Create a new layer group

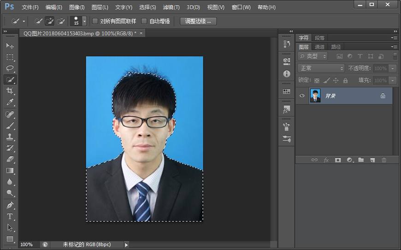[361, 160]
